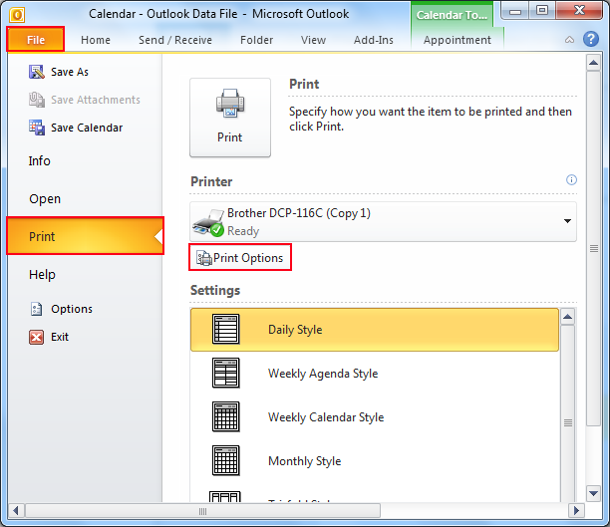Screen dimensions: 610x527
Task: Select Weekly Calendar Style layout
Action: pos(374,417)
